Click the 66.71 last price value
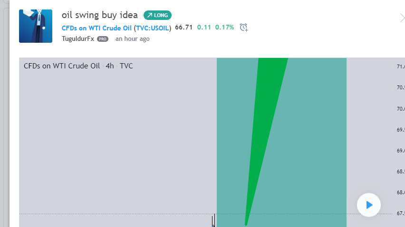This screenshot has width=405, height=227. coord(183,28)
